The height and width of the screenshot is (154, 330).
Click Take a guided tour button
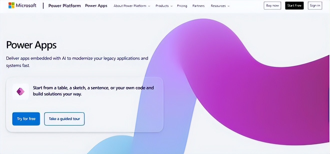click(64, 119)
